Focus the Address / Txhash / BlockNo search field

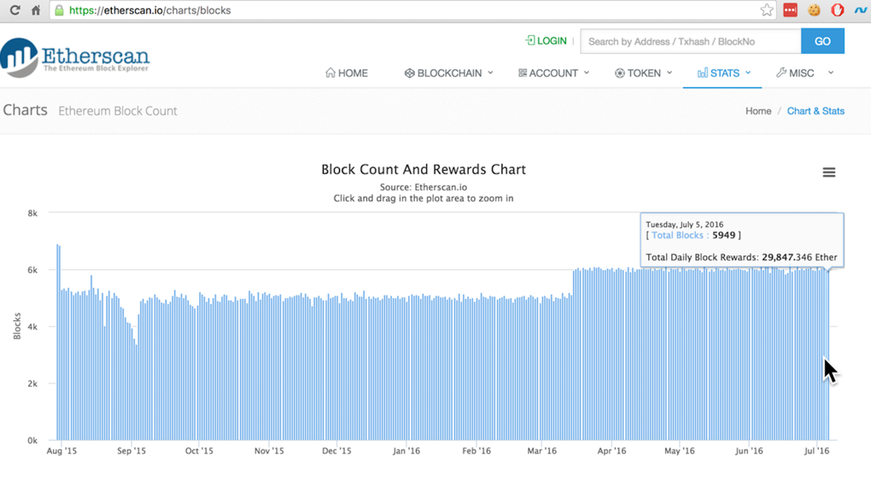(x=690, y=41)
